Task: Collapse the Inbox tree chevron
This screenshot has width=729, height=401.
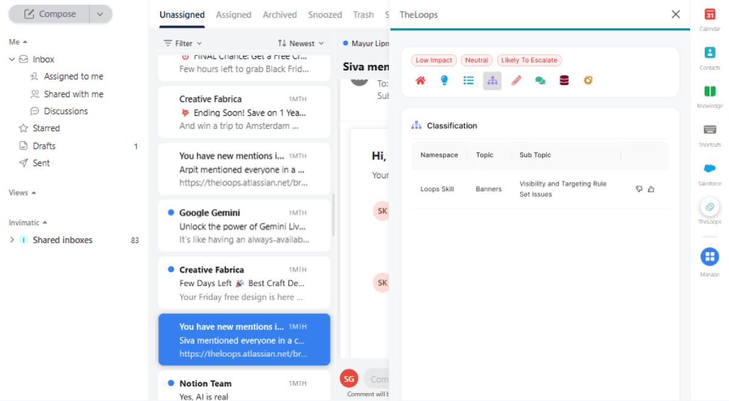Action: (12, 60)
